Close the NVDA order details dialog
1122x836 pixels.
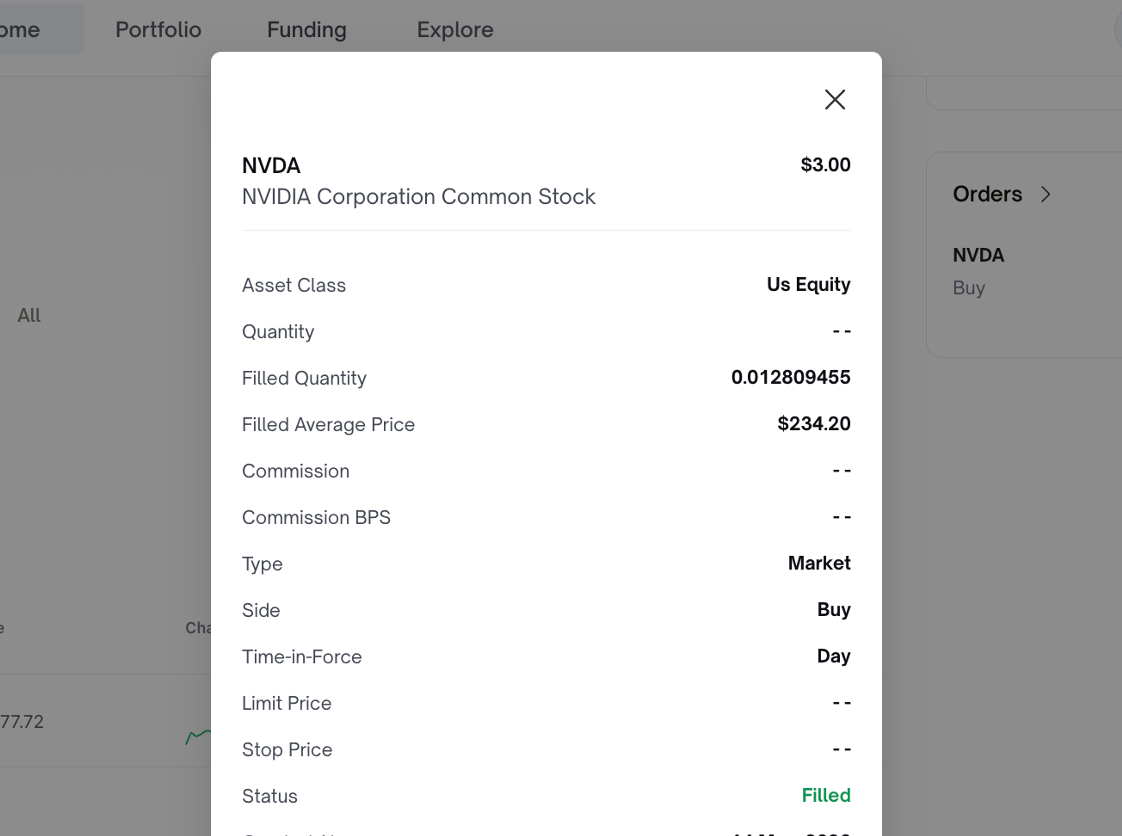click(x=834, y=100)
